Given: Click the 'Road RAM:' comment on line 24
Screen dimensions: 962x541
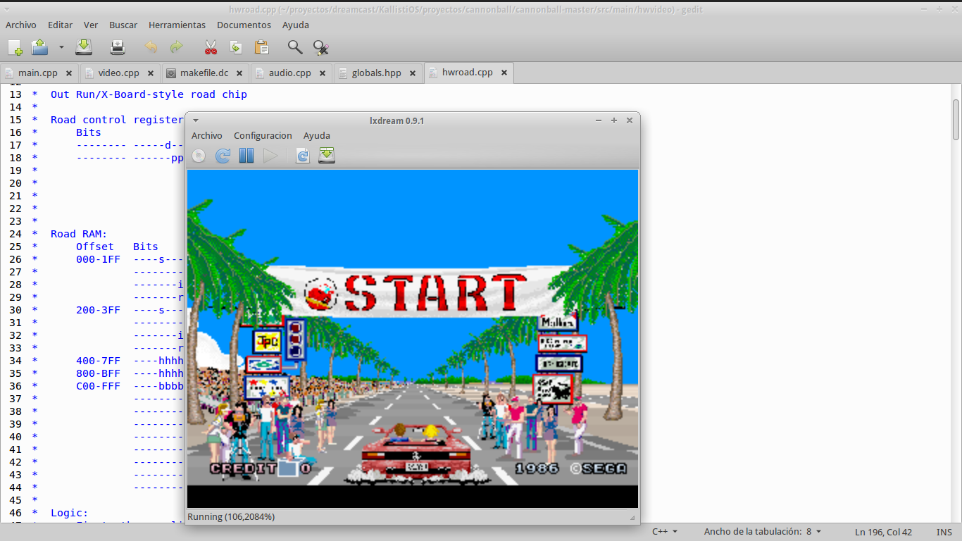Looking at the screenshot, I should (x=79, y=234).
